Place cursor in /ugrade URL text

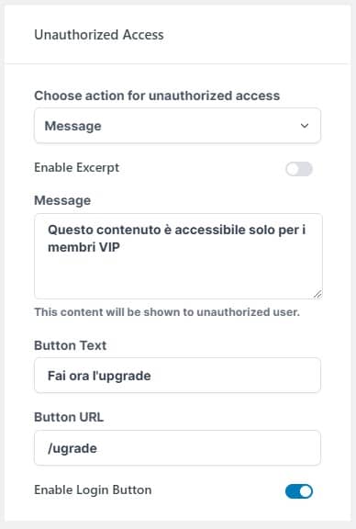point(72,448)
